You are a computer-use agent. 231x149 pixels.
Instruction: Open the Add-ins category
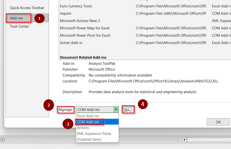[27, 18]
